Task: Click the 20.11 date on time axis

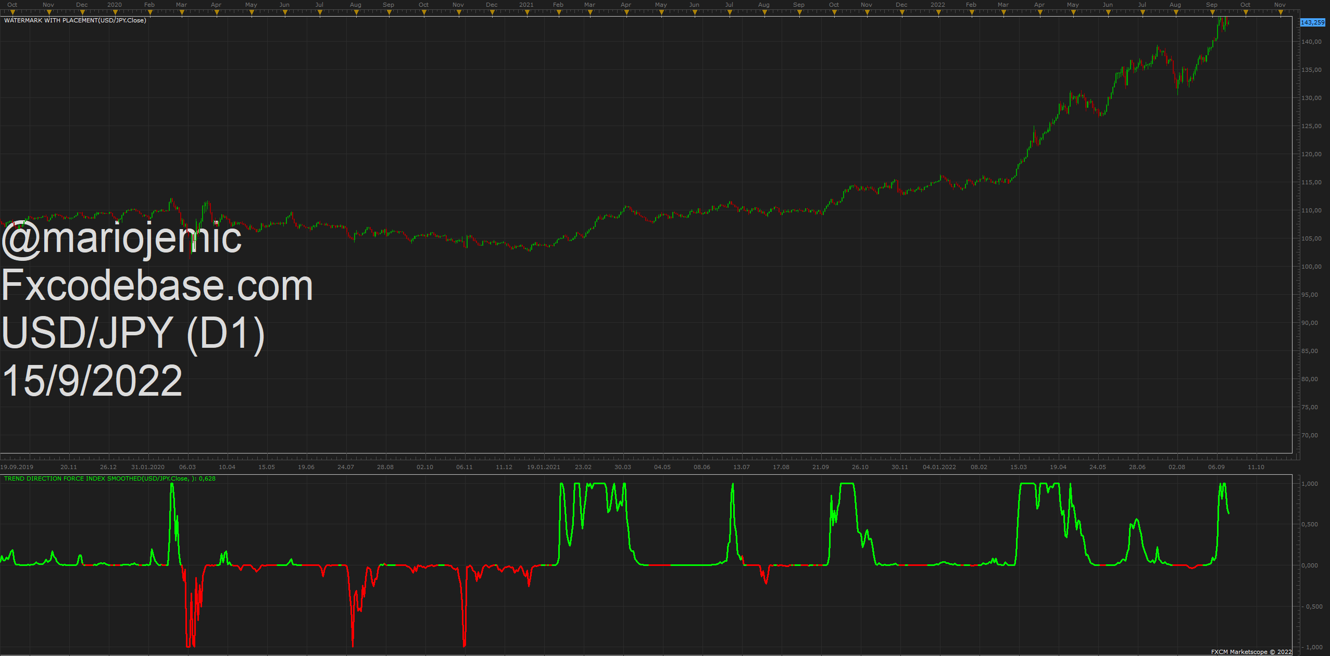Action: click(x=69, y=467)
